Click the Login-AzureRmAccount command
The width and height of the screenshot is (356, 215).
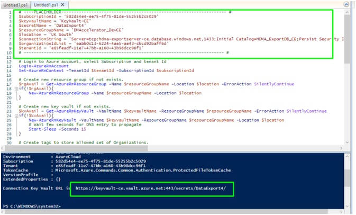tap(43, 66)
